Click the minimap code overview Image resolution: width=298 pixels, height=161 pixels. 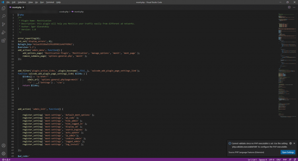click(x=287, y=65)
